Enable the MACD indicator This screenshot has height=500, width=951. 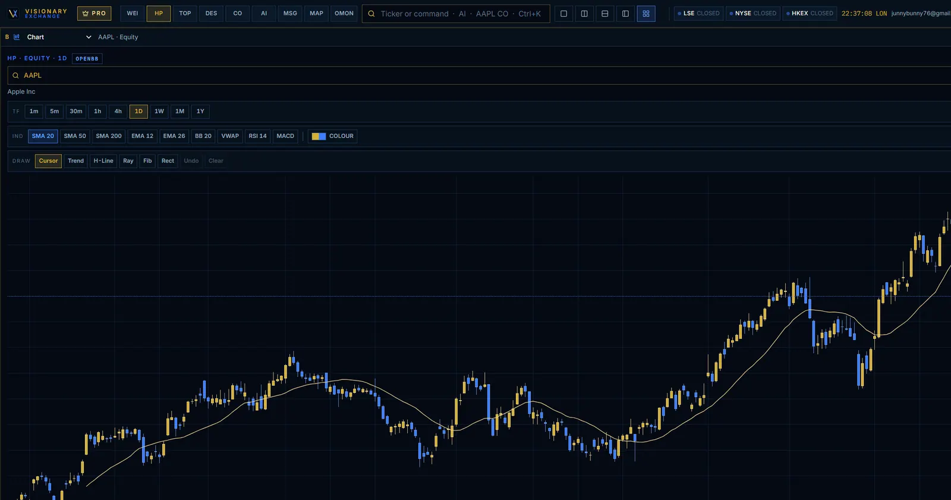point(285,136)
